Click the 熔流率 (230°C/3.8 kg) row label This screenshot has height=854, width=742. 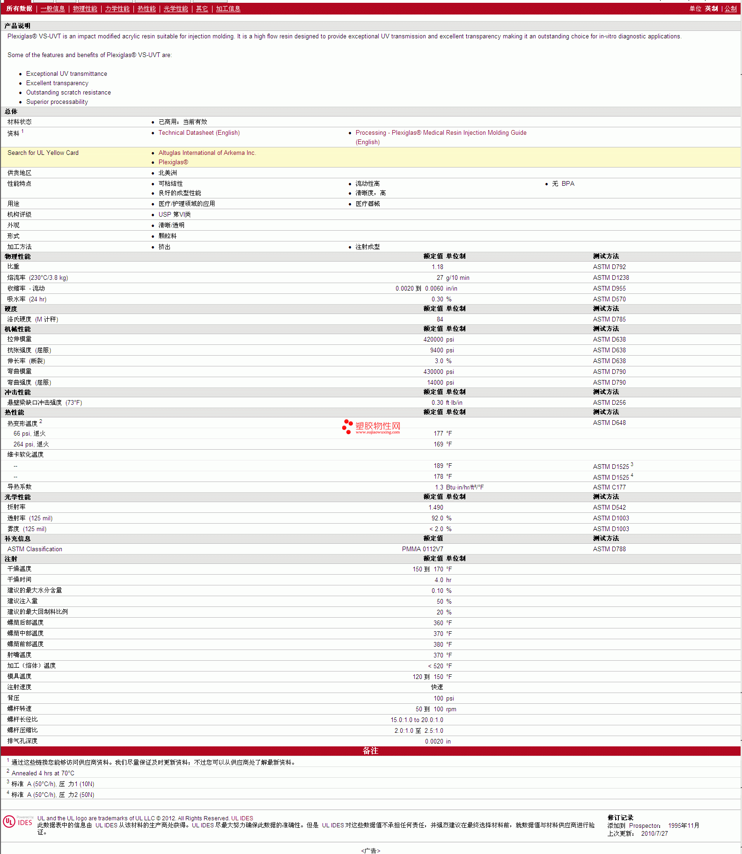37,278
